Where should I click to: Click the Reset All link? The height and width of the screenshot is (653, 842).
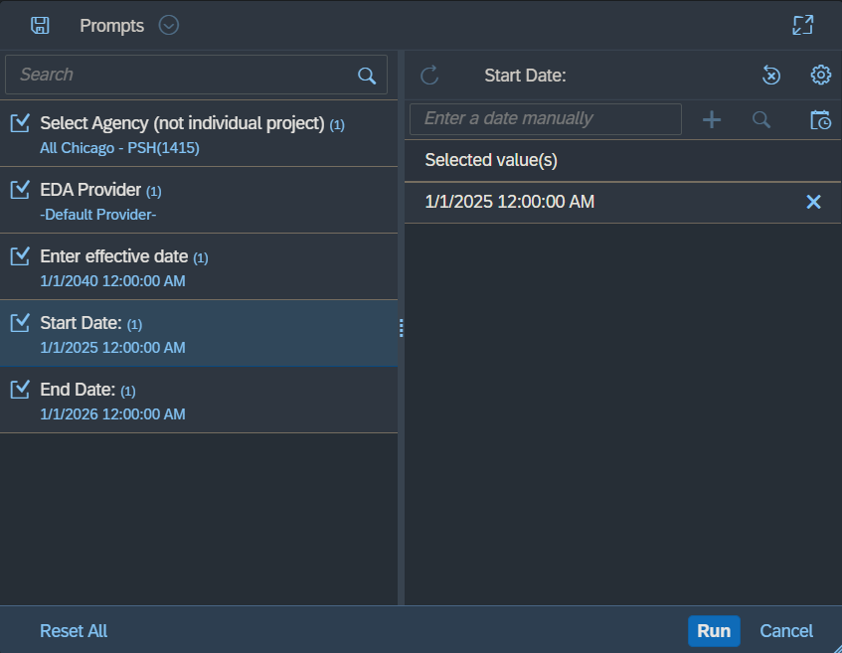tap(74, 631)
